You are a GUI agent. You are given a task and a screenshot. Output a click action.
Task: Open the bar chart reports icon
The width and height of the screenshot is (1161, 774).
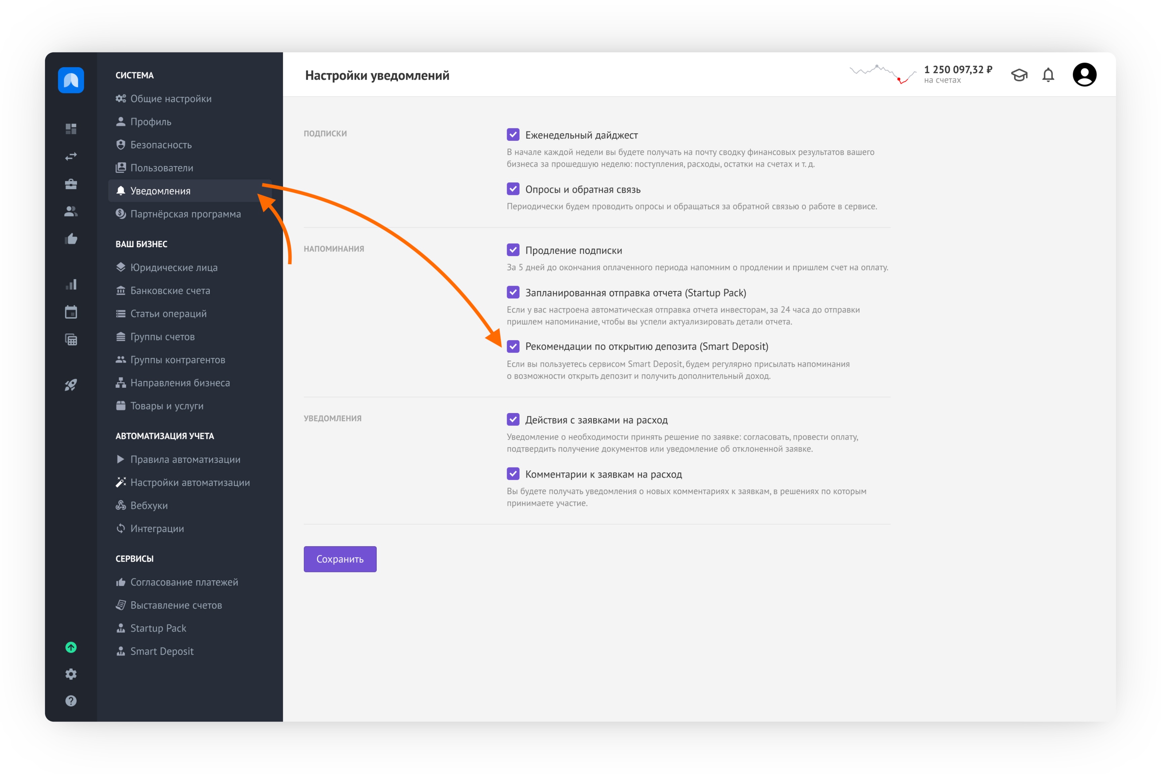click(x=71, y=284)
